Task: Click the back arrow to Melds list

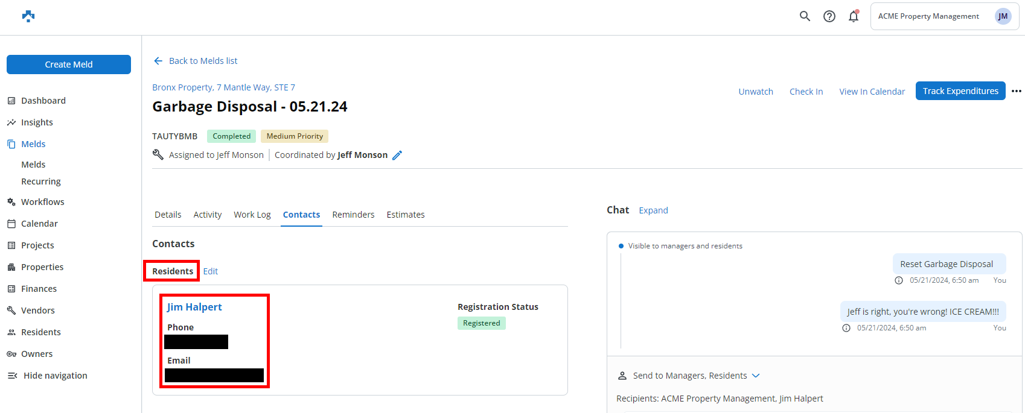Action: pos(158,61)
